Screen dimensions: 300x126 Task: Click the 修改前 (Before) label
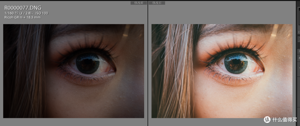tap(139, 3)
